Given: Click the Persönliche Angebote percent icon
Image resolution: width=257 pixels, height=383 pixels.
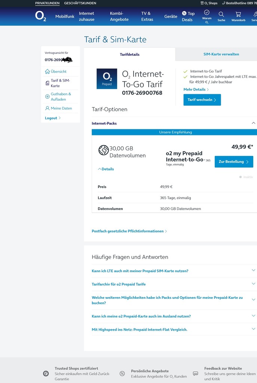Looking at the screenshot, I should 122,374.
